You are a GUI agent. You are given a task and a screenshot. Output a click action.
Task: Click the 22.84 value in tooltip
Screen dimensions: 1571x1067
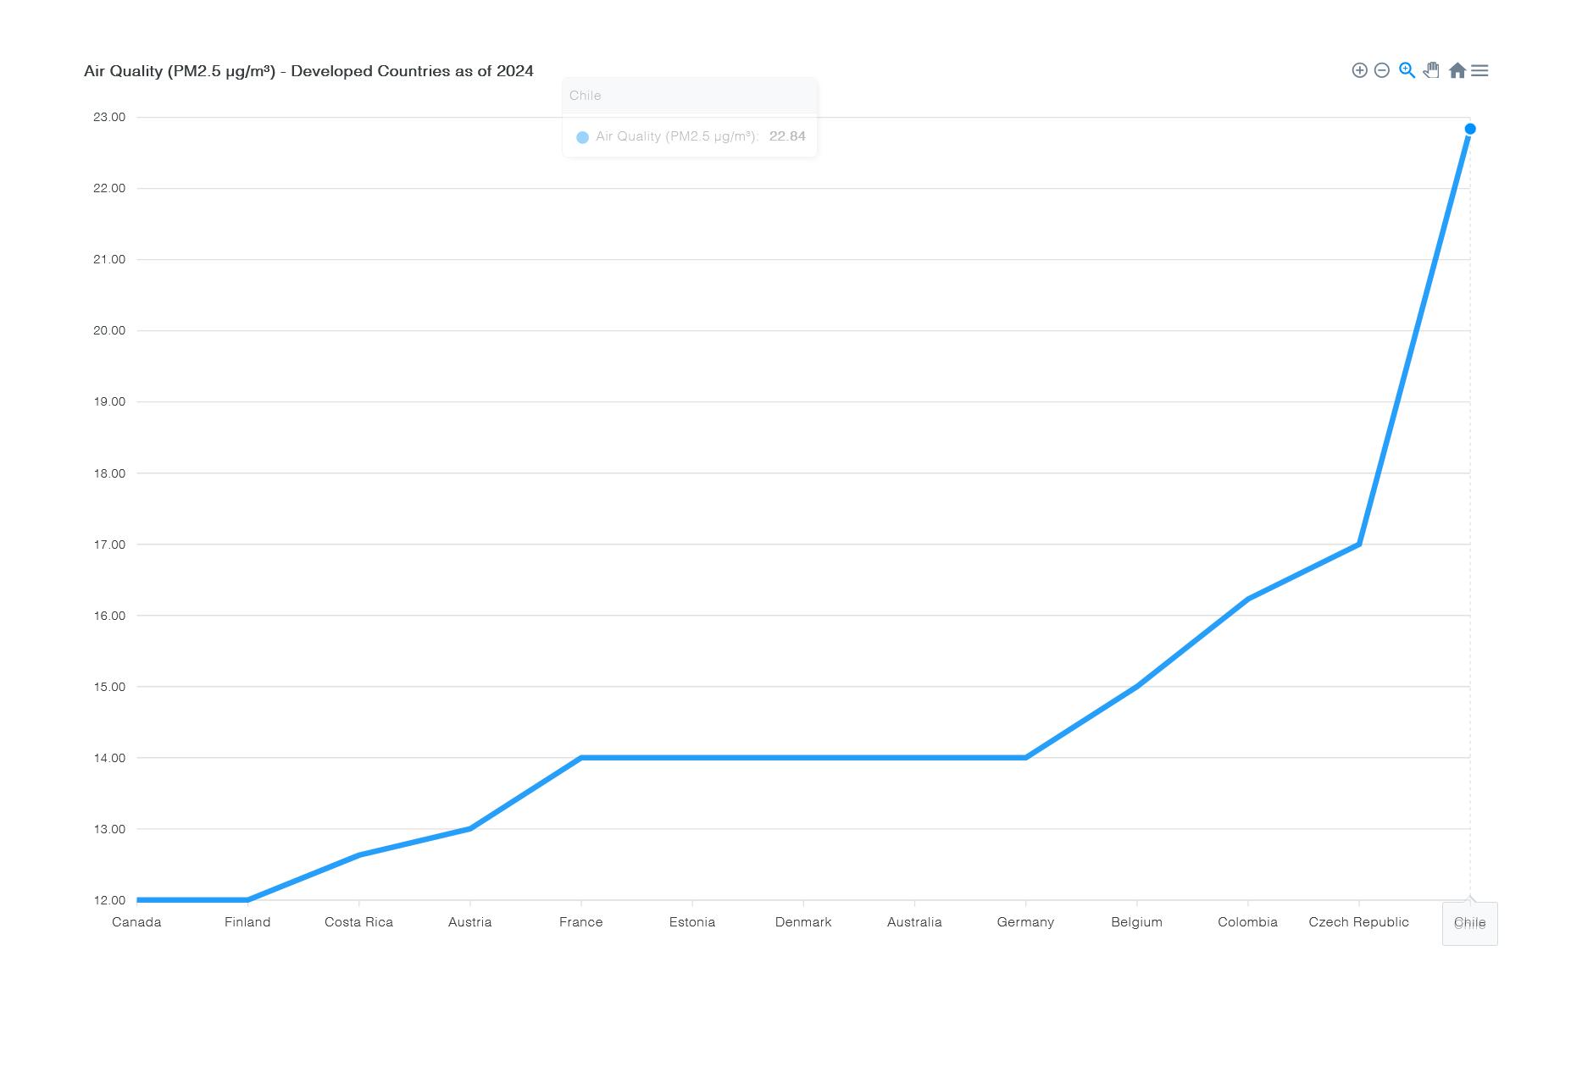[x=787, y=136]
